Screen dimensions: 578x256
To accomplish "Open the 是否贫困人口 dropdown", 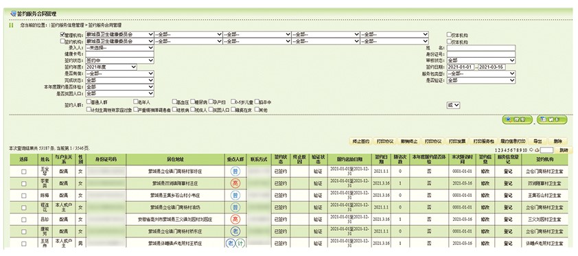I will pos(119,93).
